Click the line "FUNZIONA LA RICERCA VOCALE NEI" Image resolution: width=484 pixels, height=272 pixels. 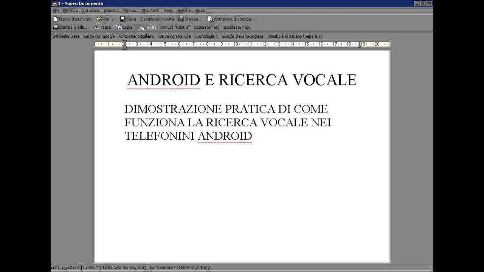coord(228,123)
